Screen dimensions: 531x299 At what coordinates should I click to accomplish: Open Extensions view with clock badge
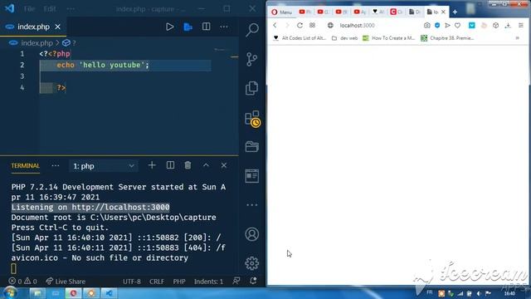[252, 119]
